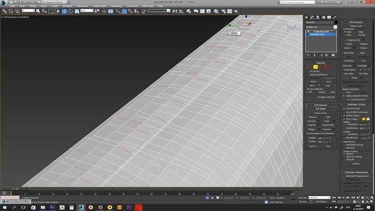Collapse the Edit Geometry rollout

tap(356, 22)
